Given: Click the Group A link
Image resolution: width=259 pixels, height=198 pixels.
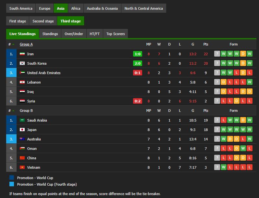Looking at the screenshot, I should click(26, 44).
